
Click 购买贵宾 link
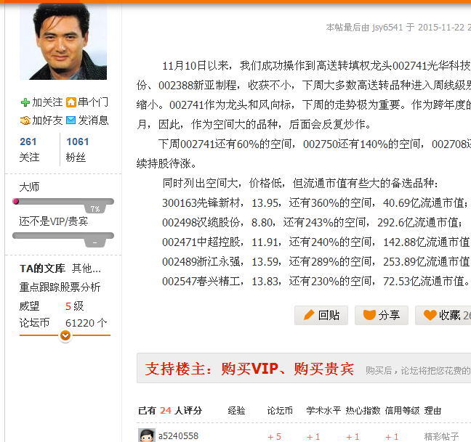324,369
